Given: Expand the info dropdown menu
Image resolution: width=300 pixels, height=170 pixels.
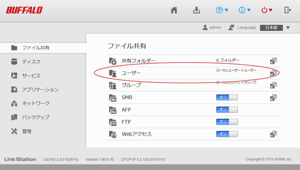Looking at the screenshot, I should [x=245, y=10].
